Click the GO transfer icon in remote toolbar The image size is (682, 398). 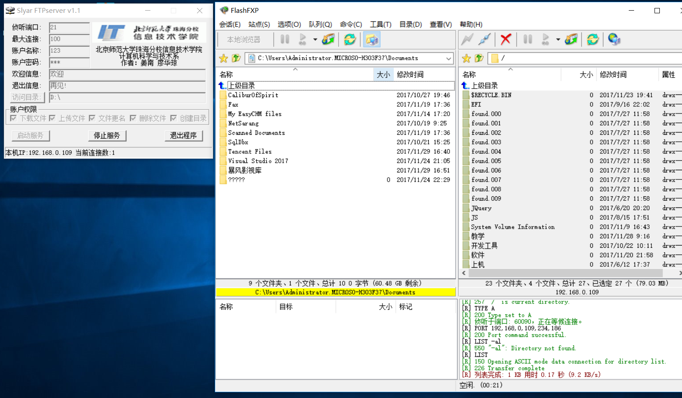click(x=546, y=39)
